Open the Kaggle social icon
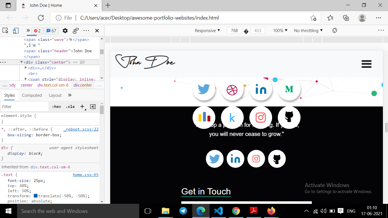The width and height of the screenshot is (388, 218). pos(232,117)
